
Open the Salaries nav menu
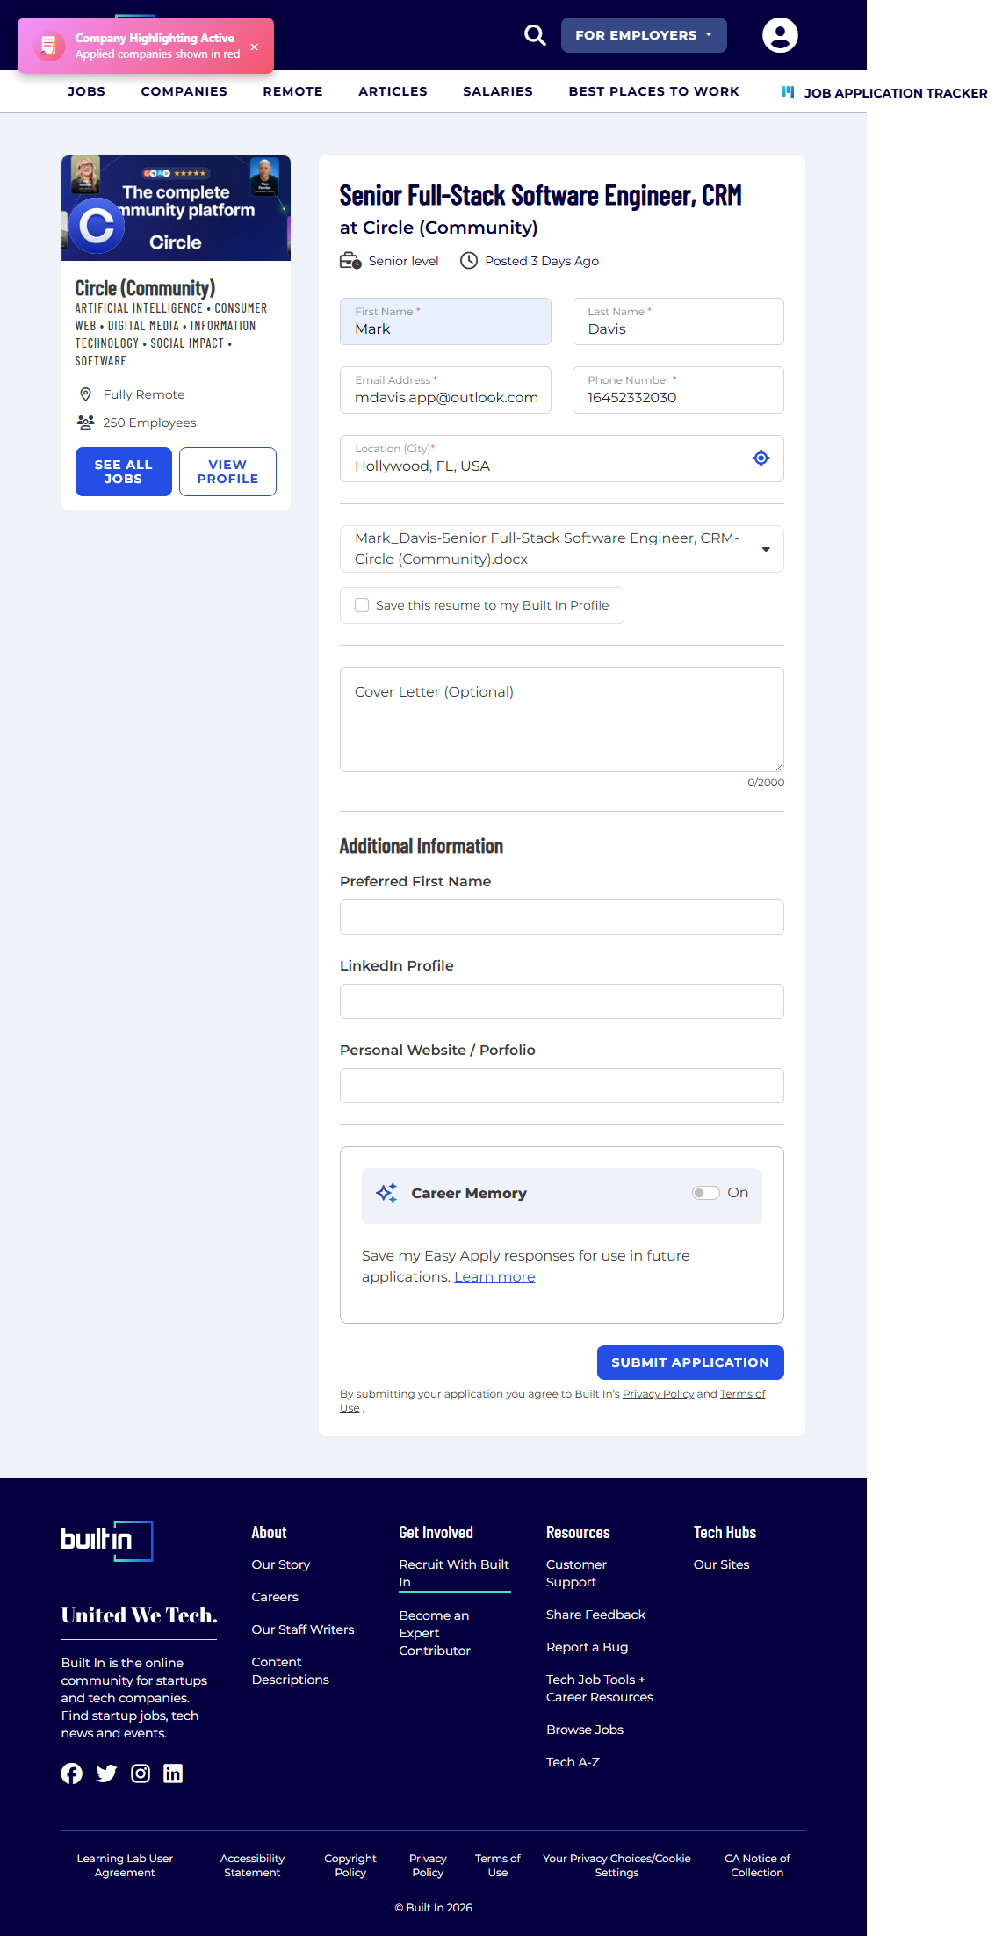coord(498,91)
